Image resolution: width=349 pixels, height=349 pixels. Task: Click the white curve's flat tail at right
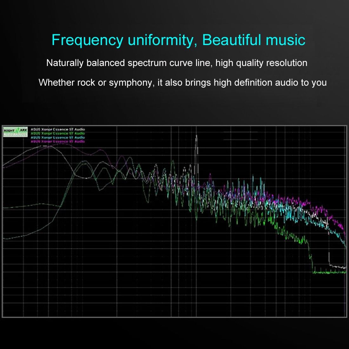(338, 267)
